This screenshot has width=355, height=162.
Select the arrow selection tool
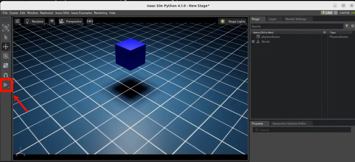[x=6, y=38]
